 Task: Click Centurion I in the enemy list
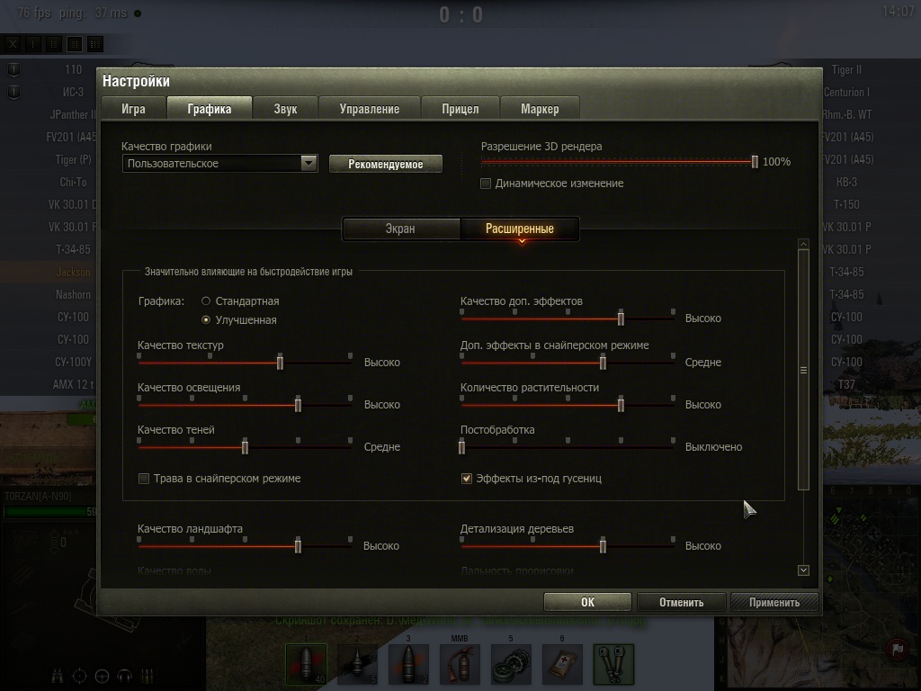pyautogui.click(x=846, y=93)
